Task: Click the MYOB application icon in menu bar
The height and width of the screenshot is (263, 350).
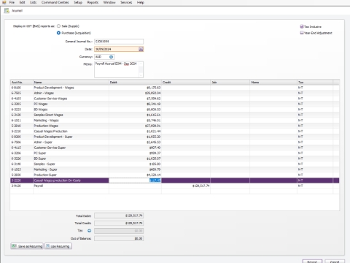Action: 4,2
